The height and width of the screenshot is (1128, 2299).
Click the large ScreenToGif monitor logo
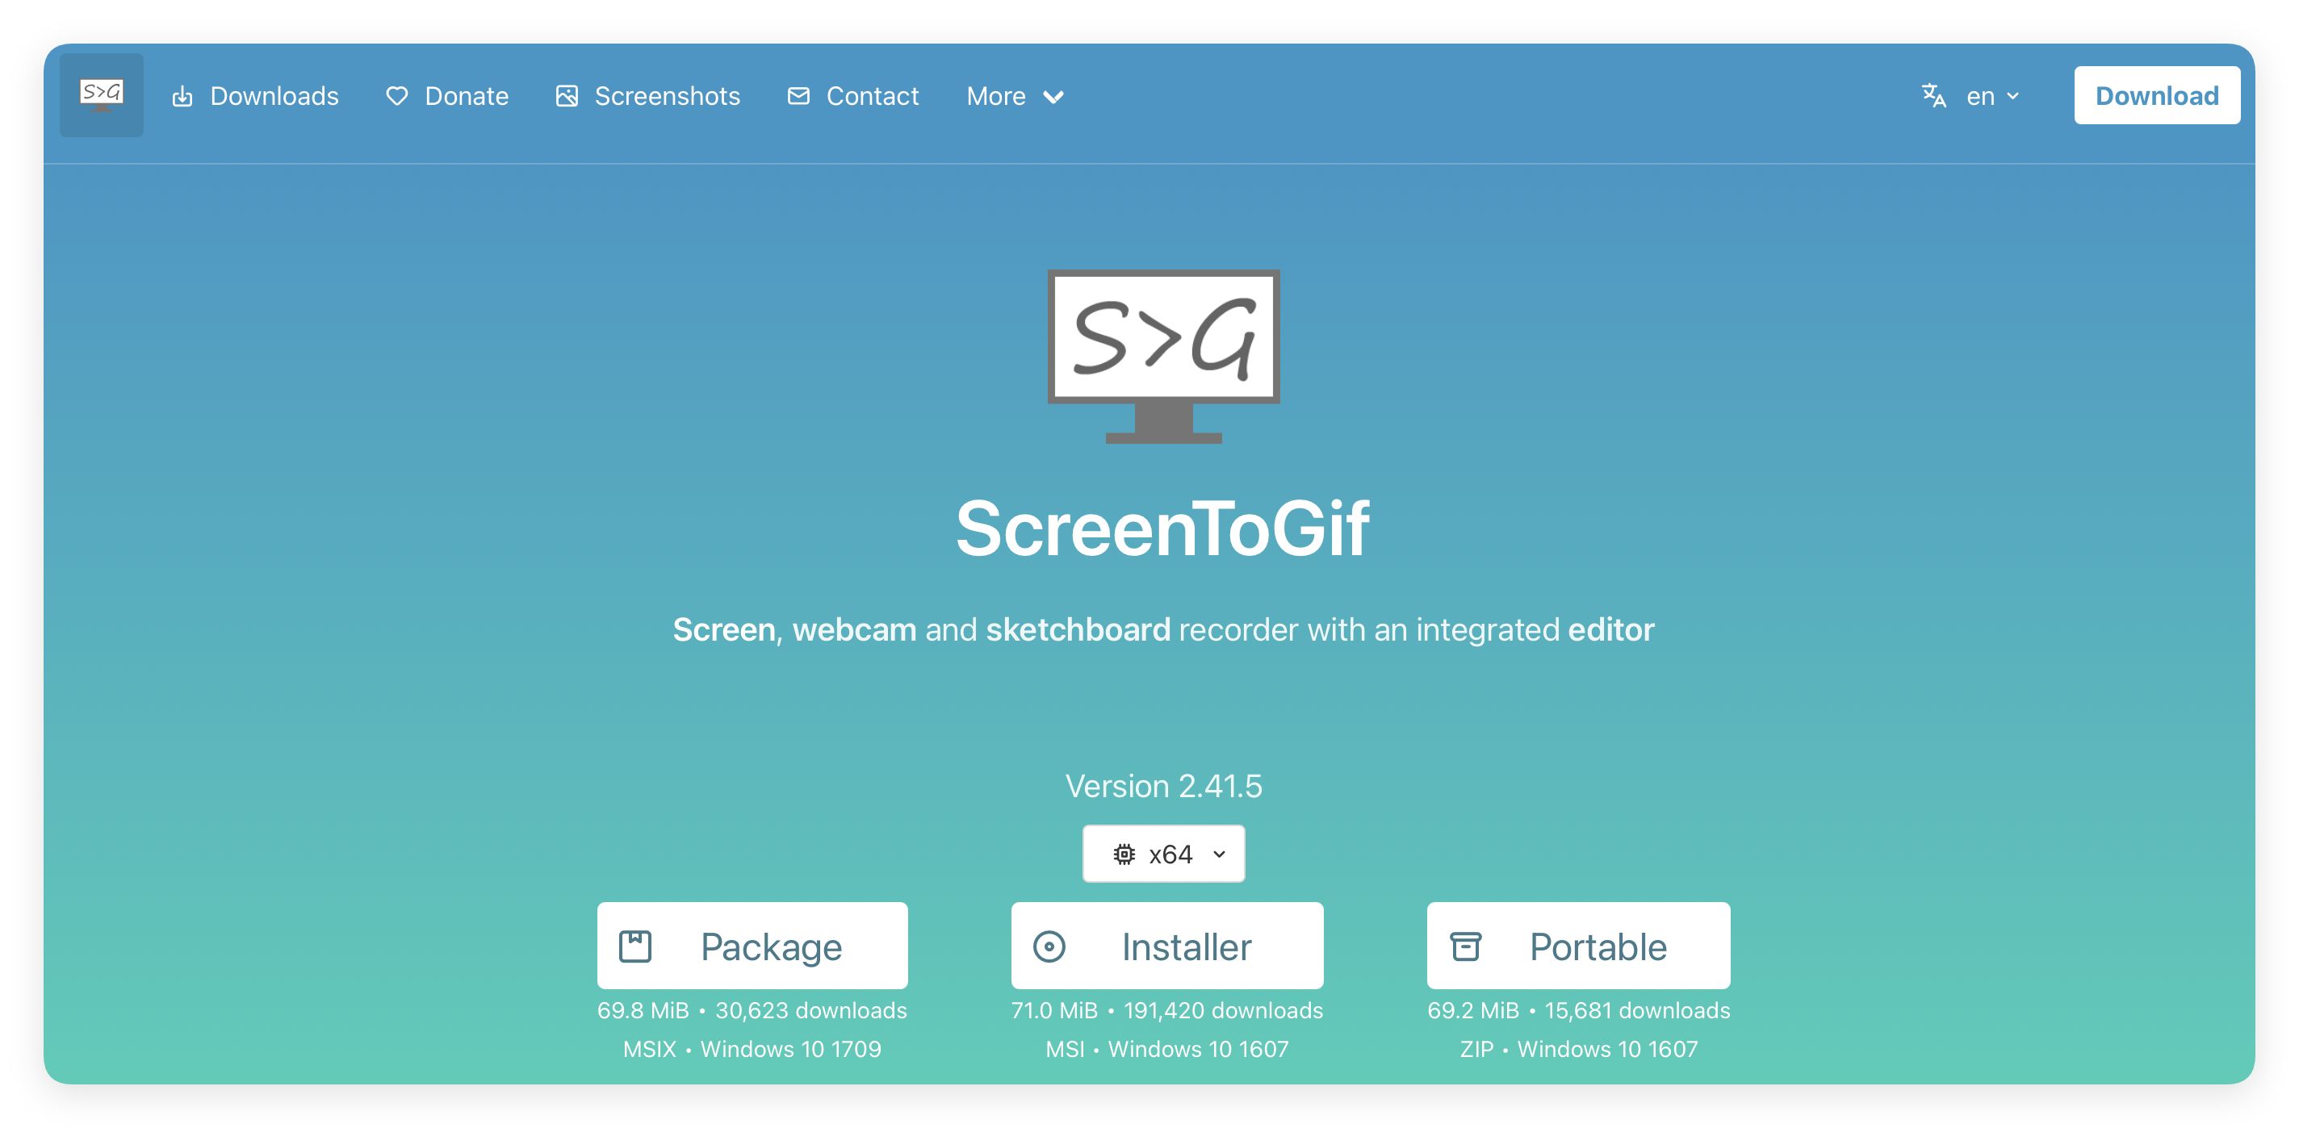[x=1163, y=355]
